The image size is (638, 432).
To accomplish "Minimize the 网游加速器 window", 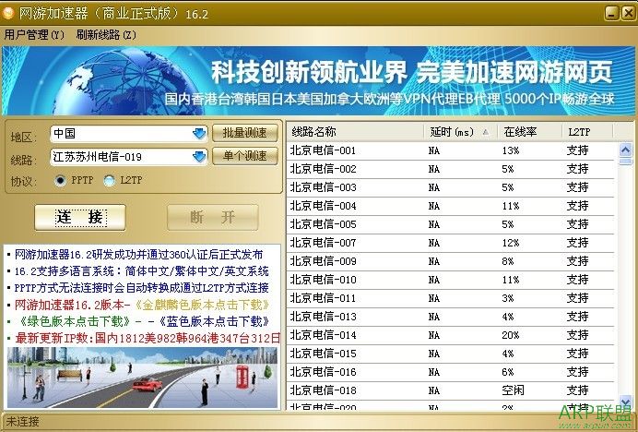I will (611, 12).
